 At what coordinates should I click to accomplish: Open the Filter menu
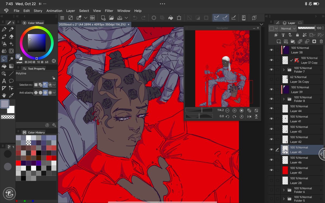coord(109,11)
